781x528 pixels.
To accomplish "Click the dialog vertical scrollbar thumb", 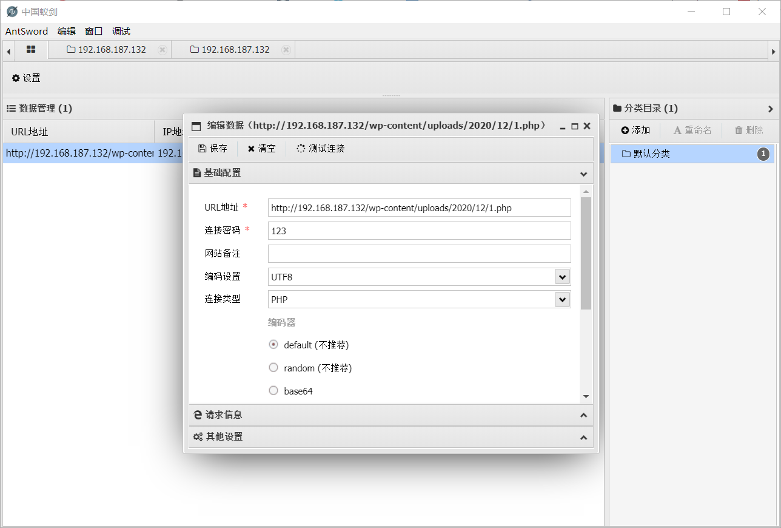I will coord(586,253).
